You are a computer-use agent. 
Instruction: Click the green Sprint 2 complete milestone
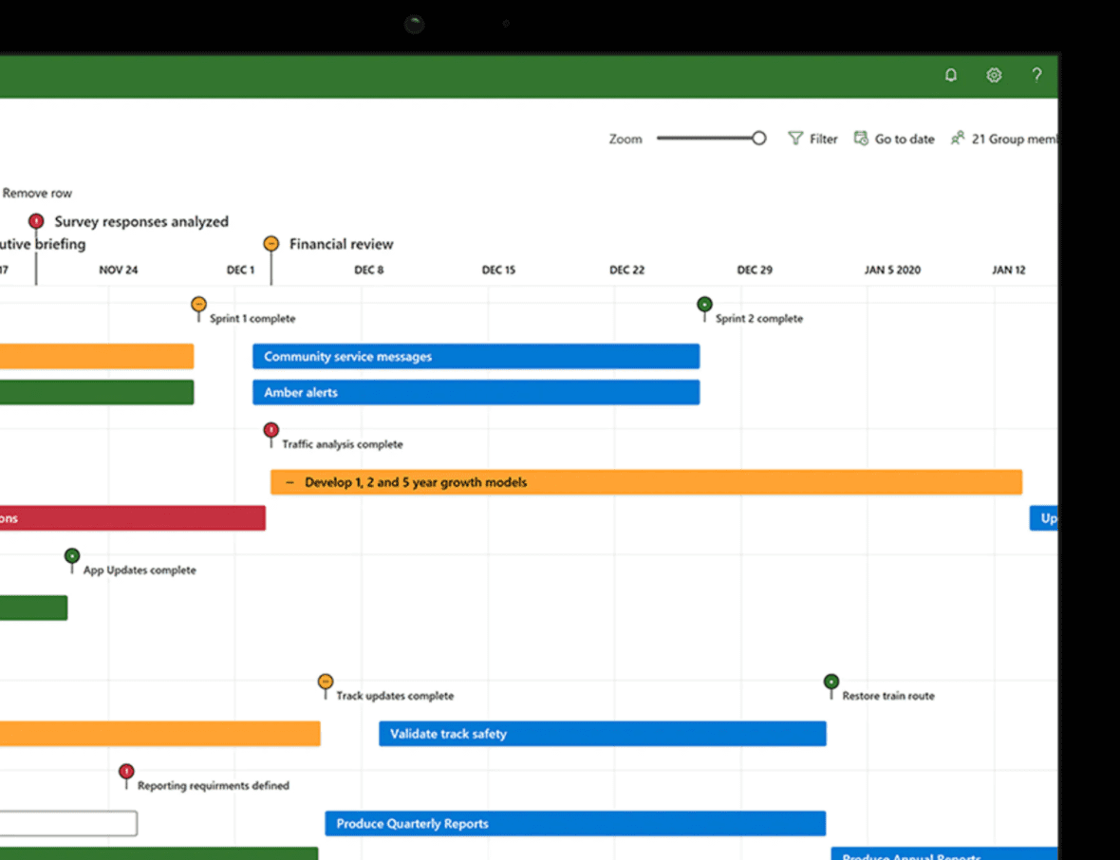703,306
